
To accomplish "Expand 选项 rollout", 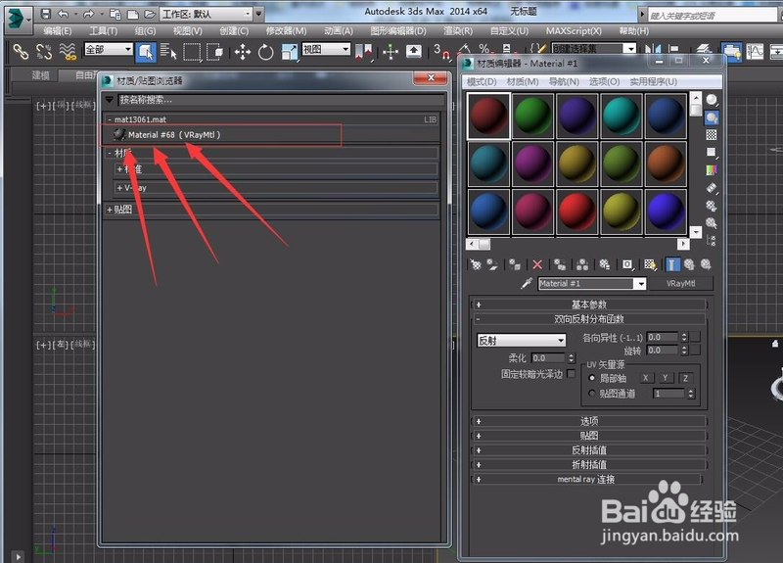I will [589, 421].
